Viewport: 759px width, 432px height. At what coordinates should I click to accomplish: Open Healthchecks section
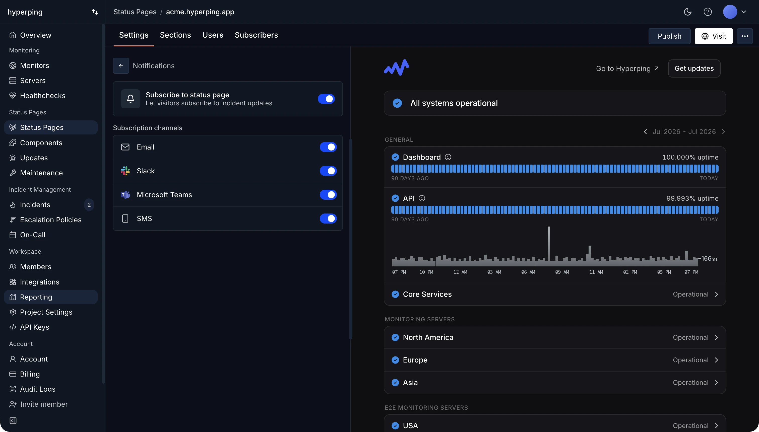click(51, 96)
